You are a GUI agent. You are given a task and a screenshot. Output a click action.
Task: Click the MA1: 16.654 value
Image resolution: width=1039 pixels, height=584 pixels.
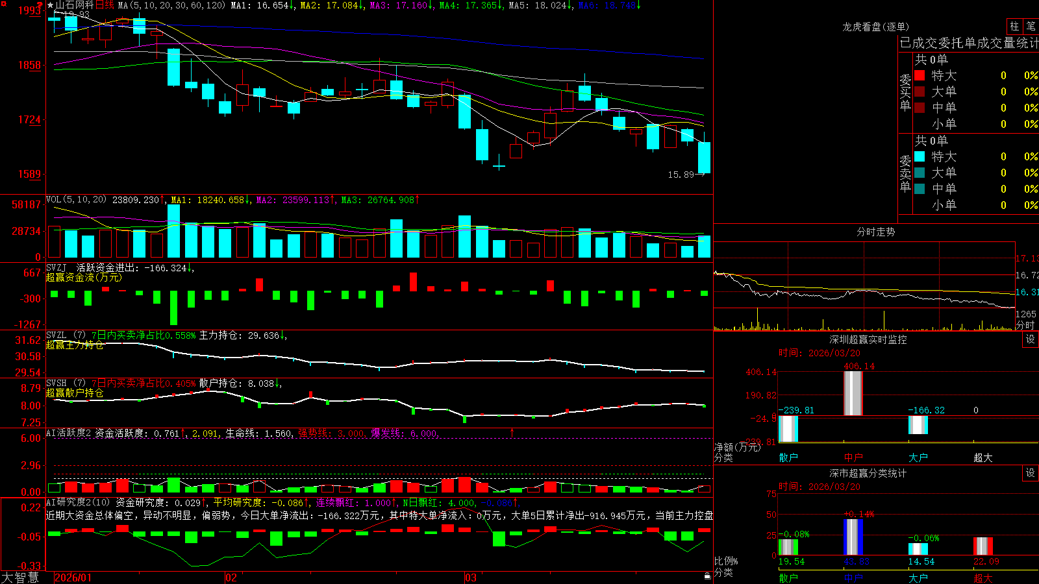tap(262, 5)
